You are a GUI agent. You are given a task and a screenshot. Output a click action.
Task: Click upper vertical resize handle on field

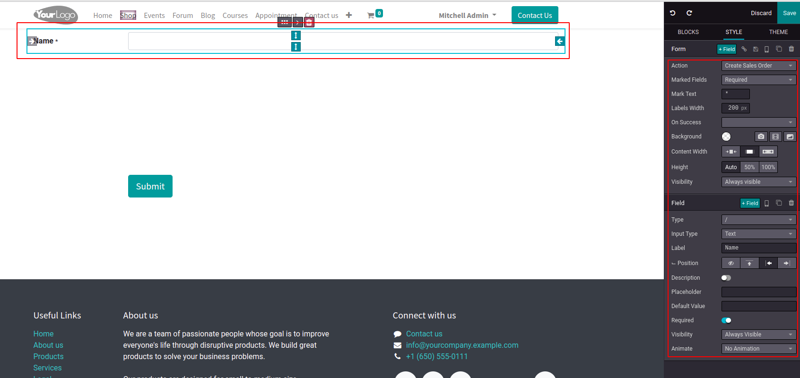click(296, 35)
